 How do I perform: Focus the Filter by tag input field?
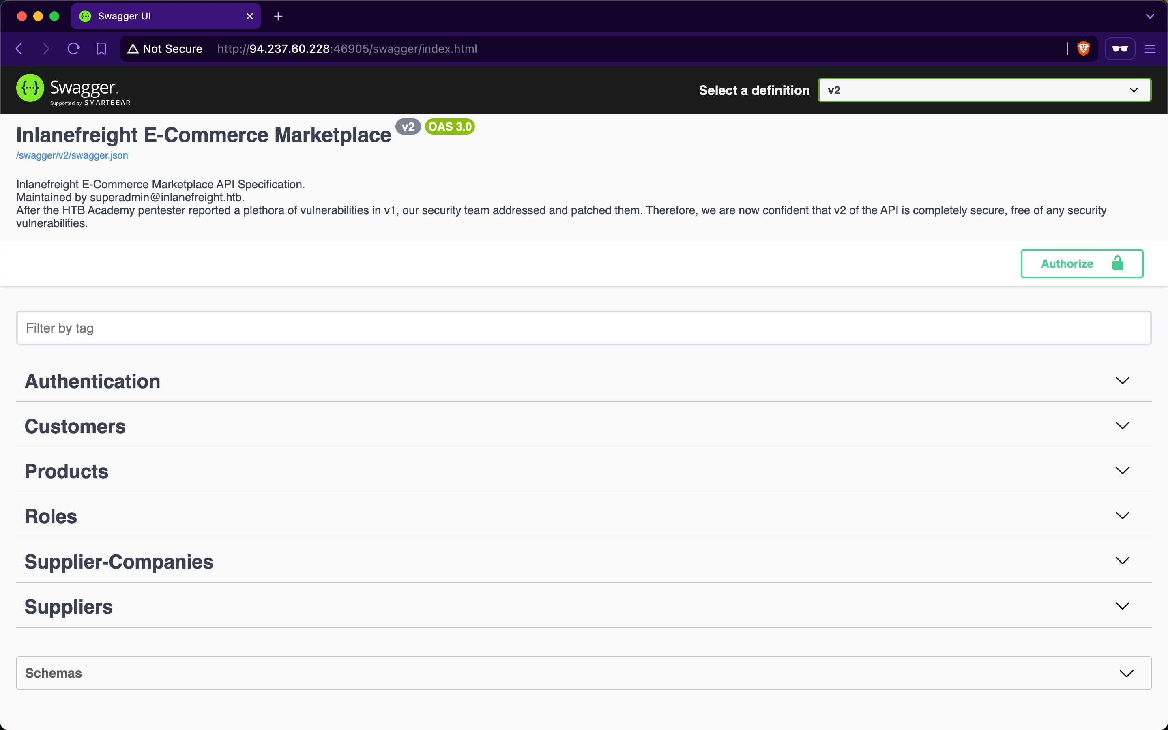[584, 328]
